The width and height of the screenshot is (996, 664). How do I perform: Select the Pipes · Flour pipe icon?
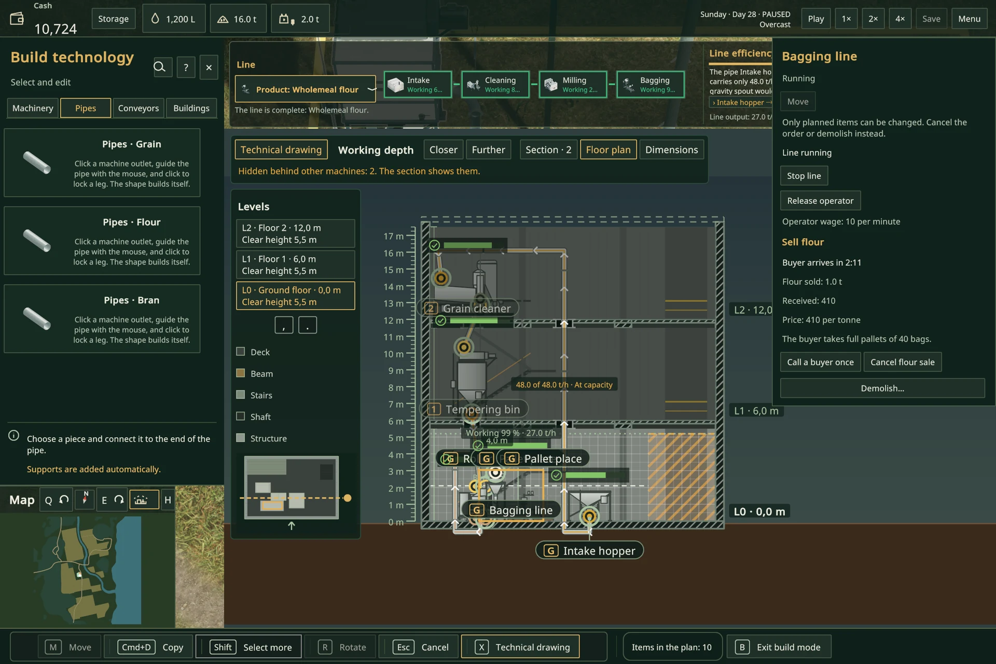point(37,241)
